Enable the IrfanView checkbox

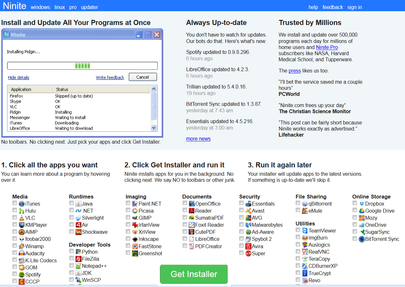point(128,224)
